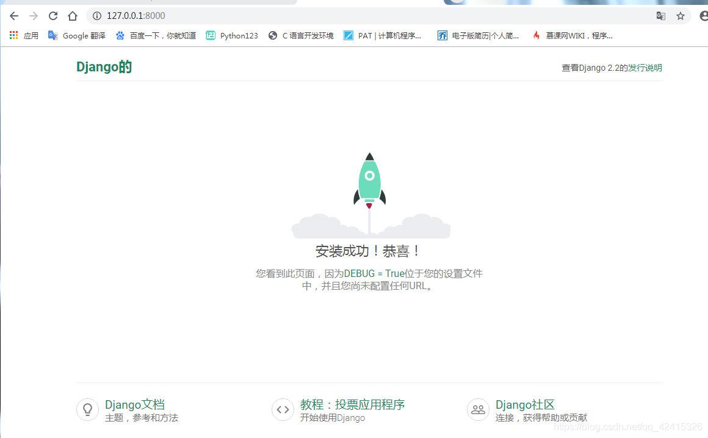
Task: Open the 教程：投票应用程序 tutorial link
Action: (x=352, y=404)
